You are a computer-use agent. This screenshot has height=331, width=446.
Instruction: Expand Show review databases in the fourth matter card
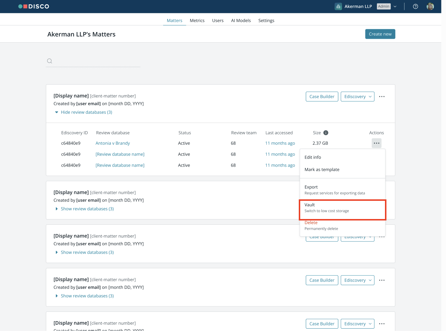tap(84, 296)
